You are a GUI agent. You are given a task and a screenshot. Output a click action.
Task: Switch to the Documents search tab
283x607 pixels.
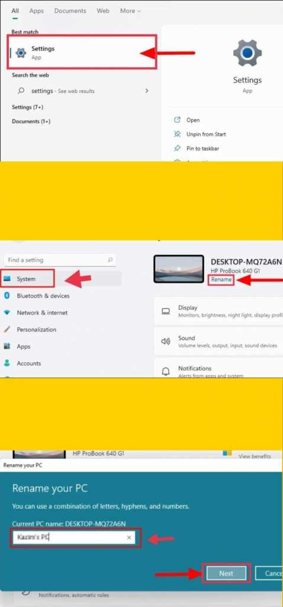[70, 11]
